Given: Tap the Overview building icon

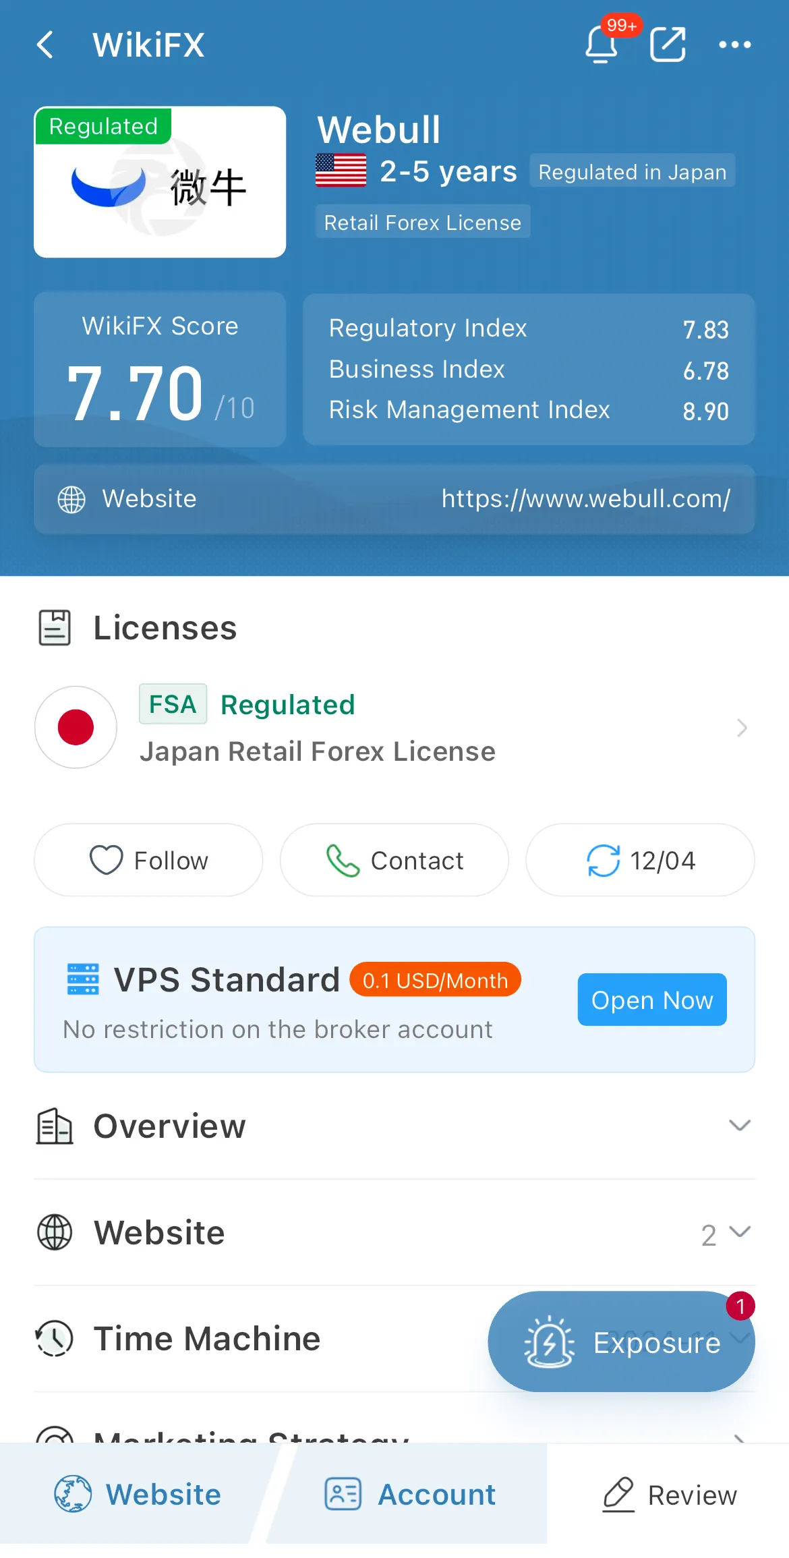Looking at the screenshot, I should point(54,1126).
